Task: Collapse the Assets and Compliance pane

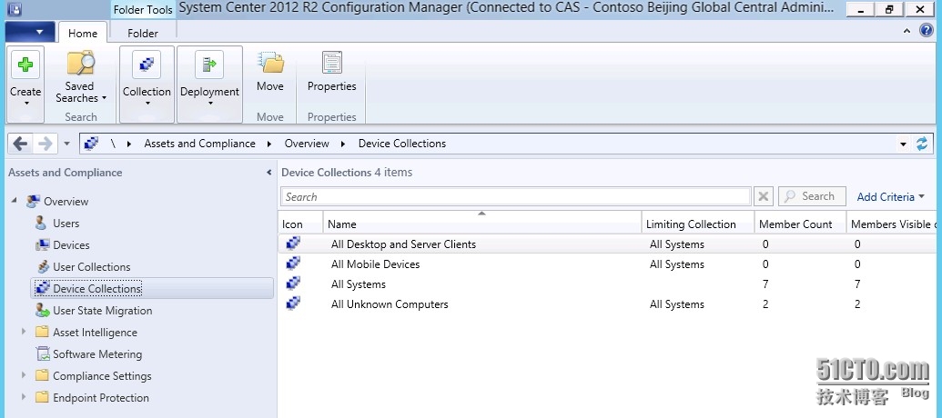Action: (268, 172)
